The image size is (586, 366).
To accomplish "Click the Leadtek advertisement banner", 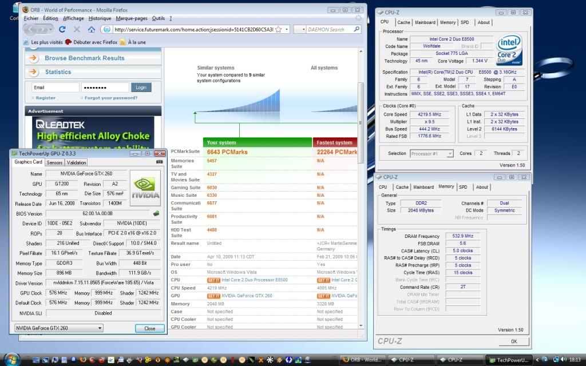I will (93, 132).
